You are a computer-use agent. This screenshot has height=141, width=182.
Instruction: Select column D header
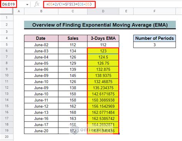(103, 11)
